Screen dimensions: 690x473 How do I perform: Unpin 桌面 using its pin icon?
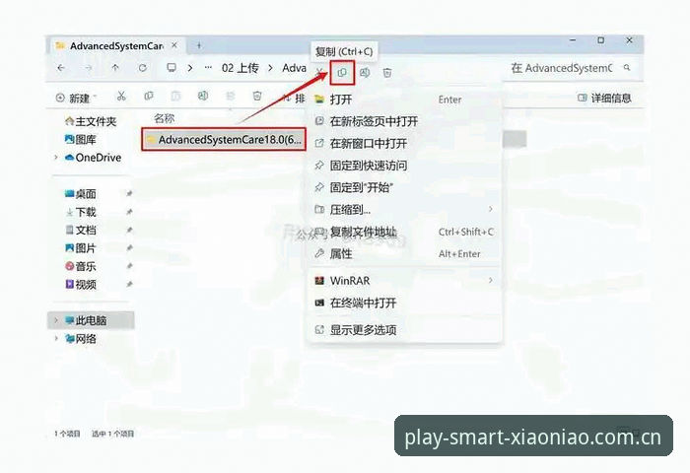[x=129, y=193]
